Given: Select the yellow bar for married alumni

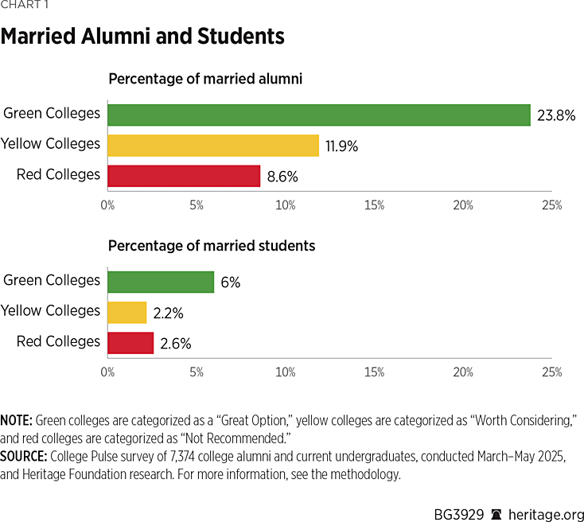Looking at the screenshot, I should pos(212,145).
